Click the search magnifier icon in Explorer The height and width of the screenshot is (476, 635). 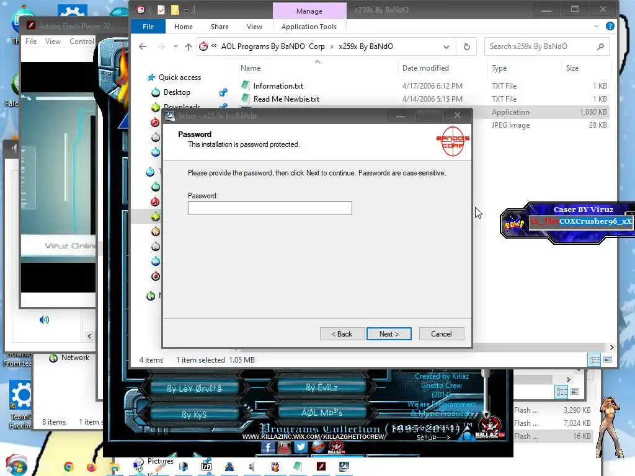pos(600,46)
